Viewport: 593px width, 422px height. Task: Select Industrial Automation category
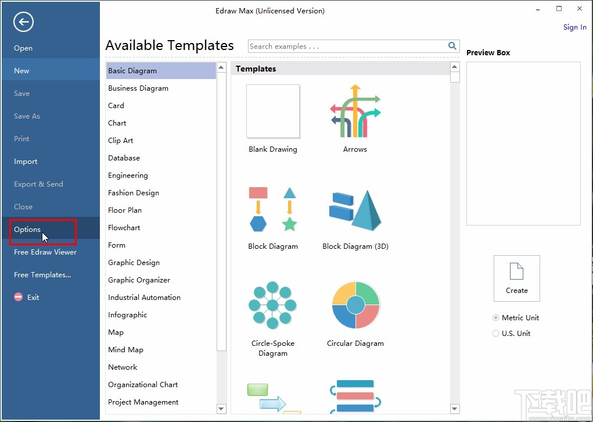click(x=161, y=297)
